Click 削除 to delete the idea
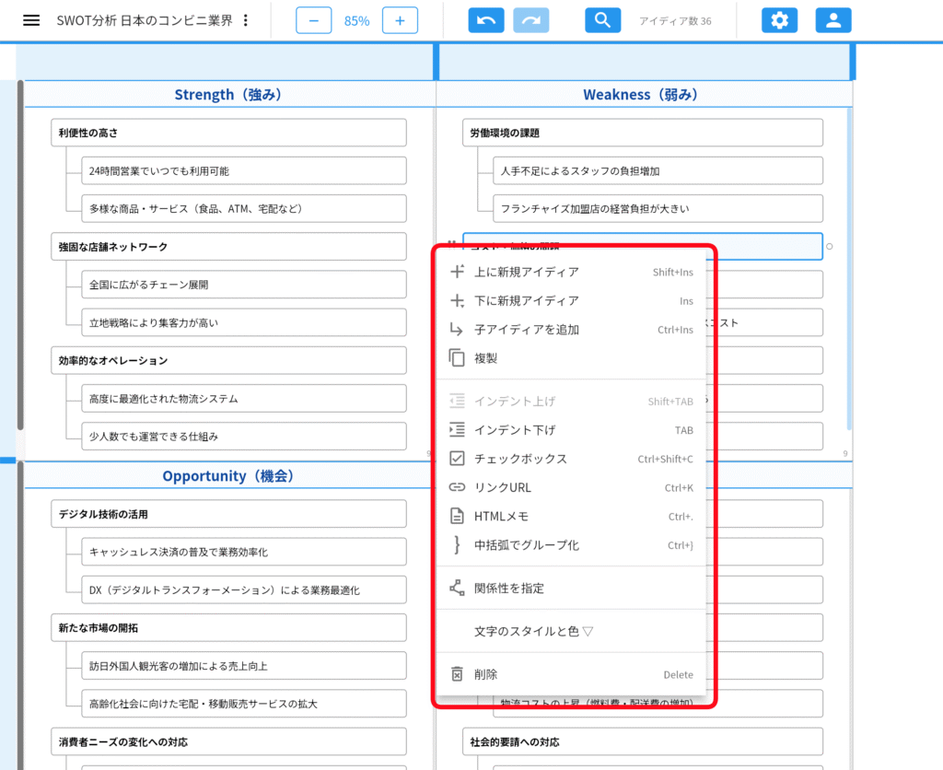This screenshot has height=770, width=943. coord(485,675)
